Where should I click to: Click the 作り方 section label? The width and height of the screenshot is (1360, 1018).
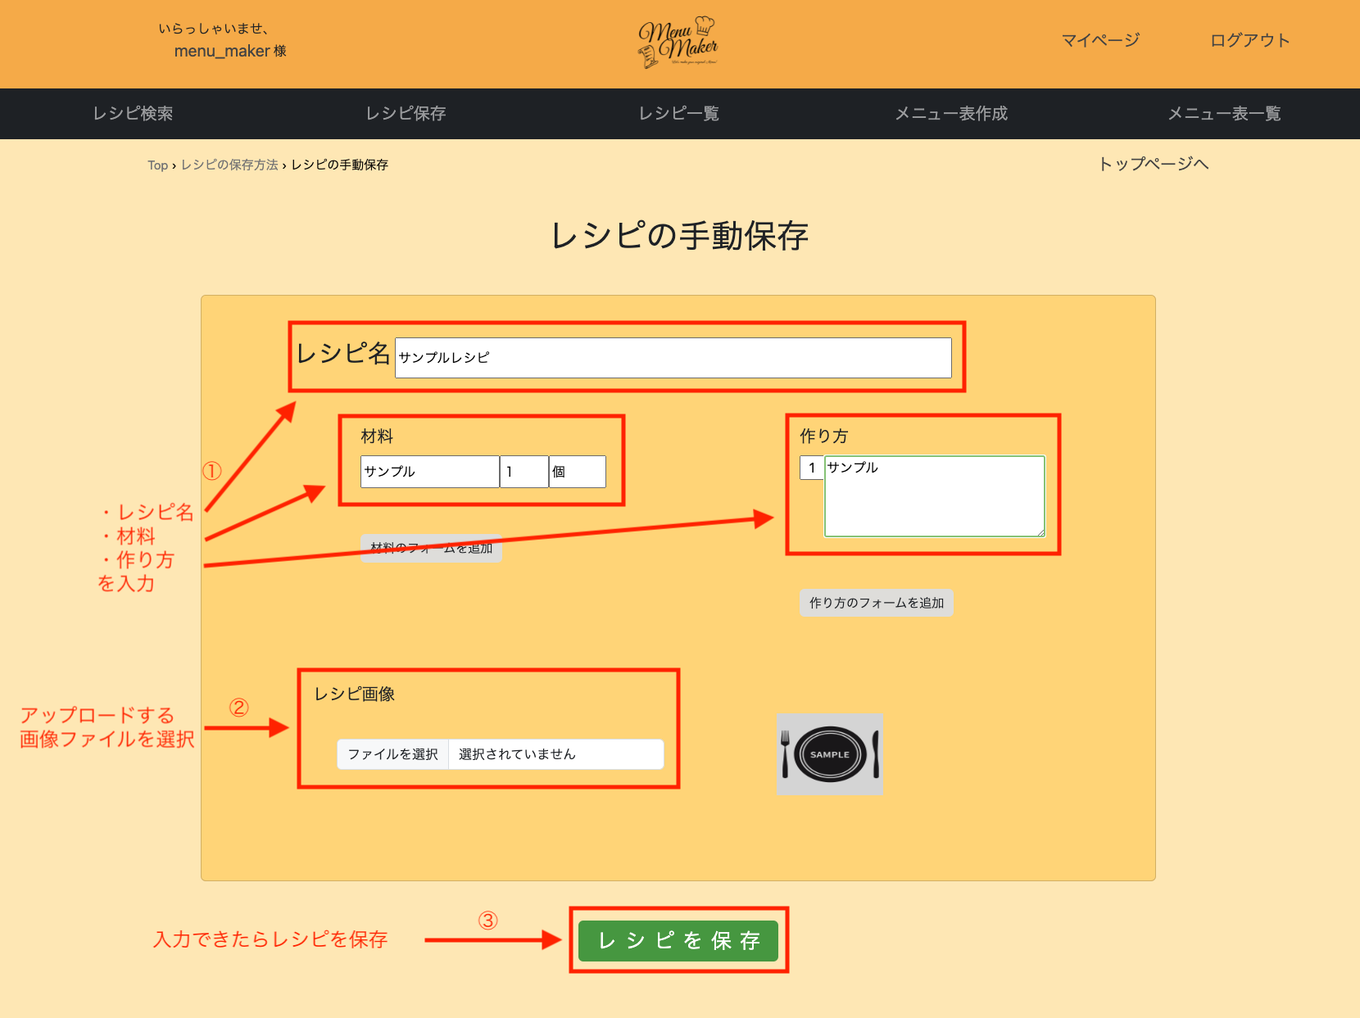[x=823, y=437]
